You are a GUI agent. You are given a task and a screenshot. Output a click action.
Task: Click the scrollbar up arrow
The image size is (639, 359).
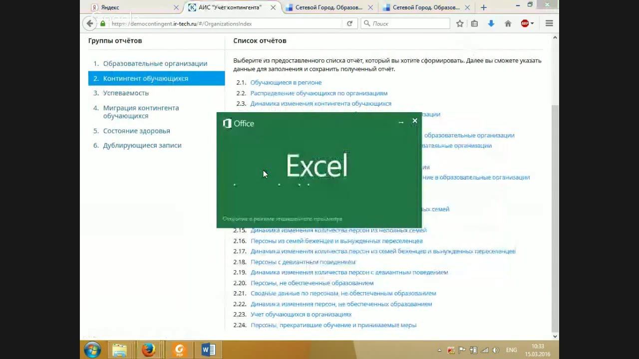(555, 38)
